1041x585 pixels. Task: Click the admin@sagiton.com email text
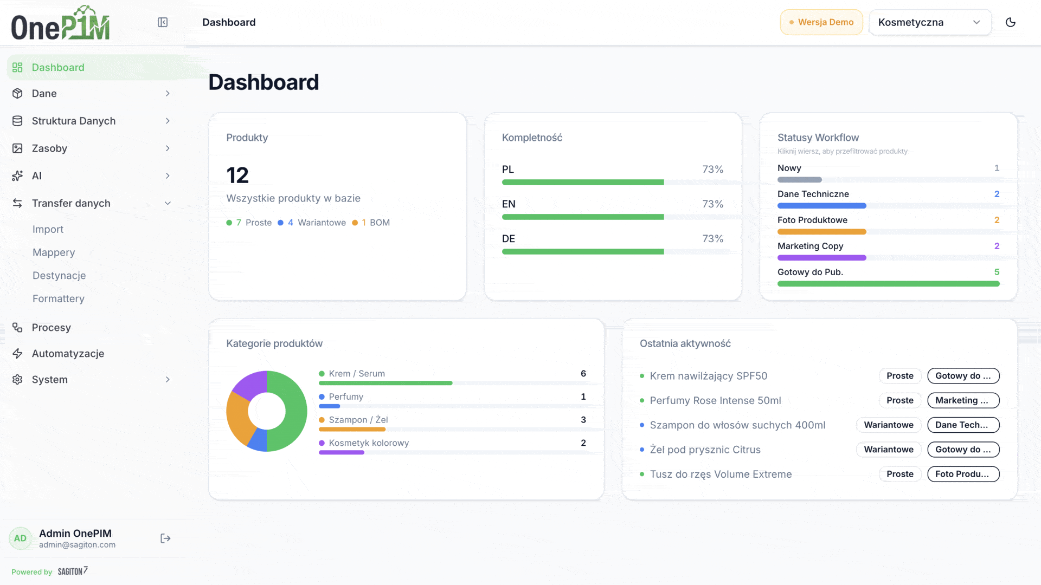77,545
